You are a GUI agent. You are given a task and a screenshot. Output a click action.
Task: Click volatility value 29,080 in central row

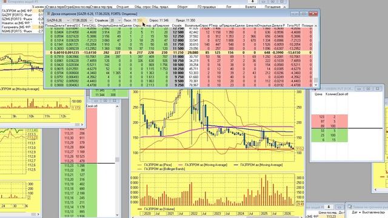click(x=193, y=53)
